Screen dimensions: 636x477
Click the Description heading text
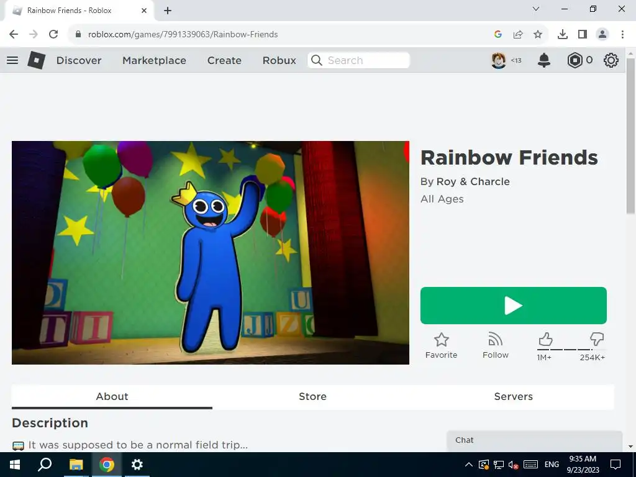50,423
